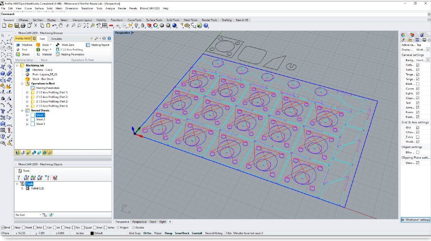431x241 pixels.
Task: Open the Nesting Report
Action: click(x=98, y=45)
